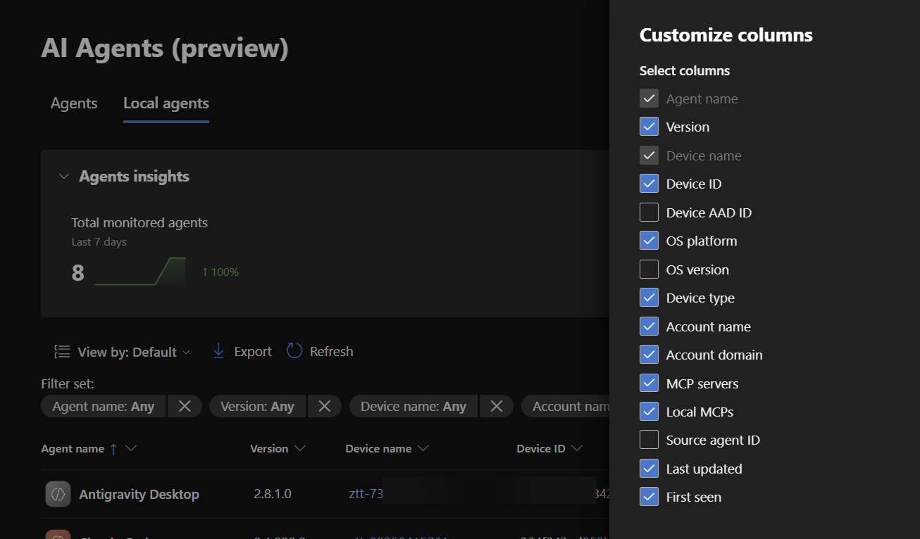Enable the Device AAD ID column

(649, 213)
